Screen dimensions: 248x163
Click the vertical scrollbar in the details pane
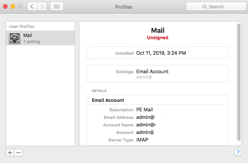coord(239,82)
